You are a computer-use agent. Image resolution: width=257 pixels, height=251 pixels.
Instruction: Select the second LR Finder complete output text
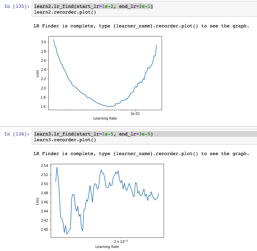(141, 154)
